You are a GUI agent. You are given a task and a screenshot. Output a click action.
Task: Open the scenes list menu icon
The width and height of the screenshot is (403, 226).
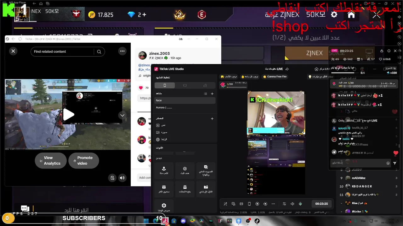[x=205, y=94]
